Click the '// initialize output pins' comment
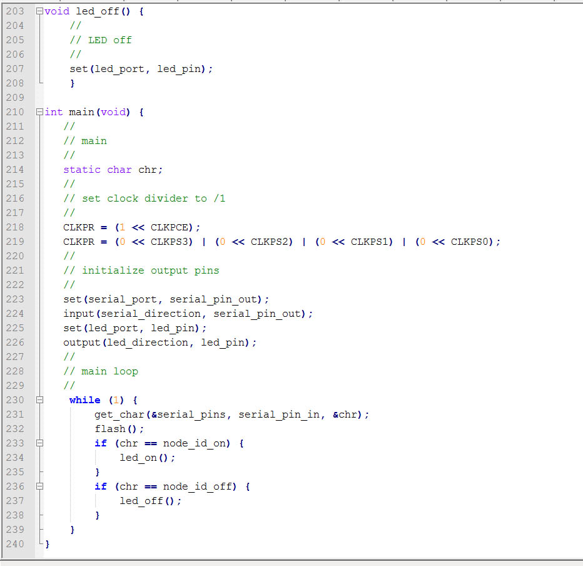This screenshot has height=566, width=583. [x=141, y=270]
